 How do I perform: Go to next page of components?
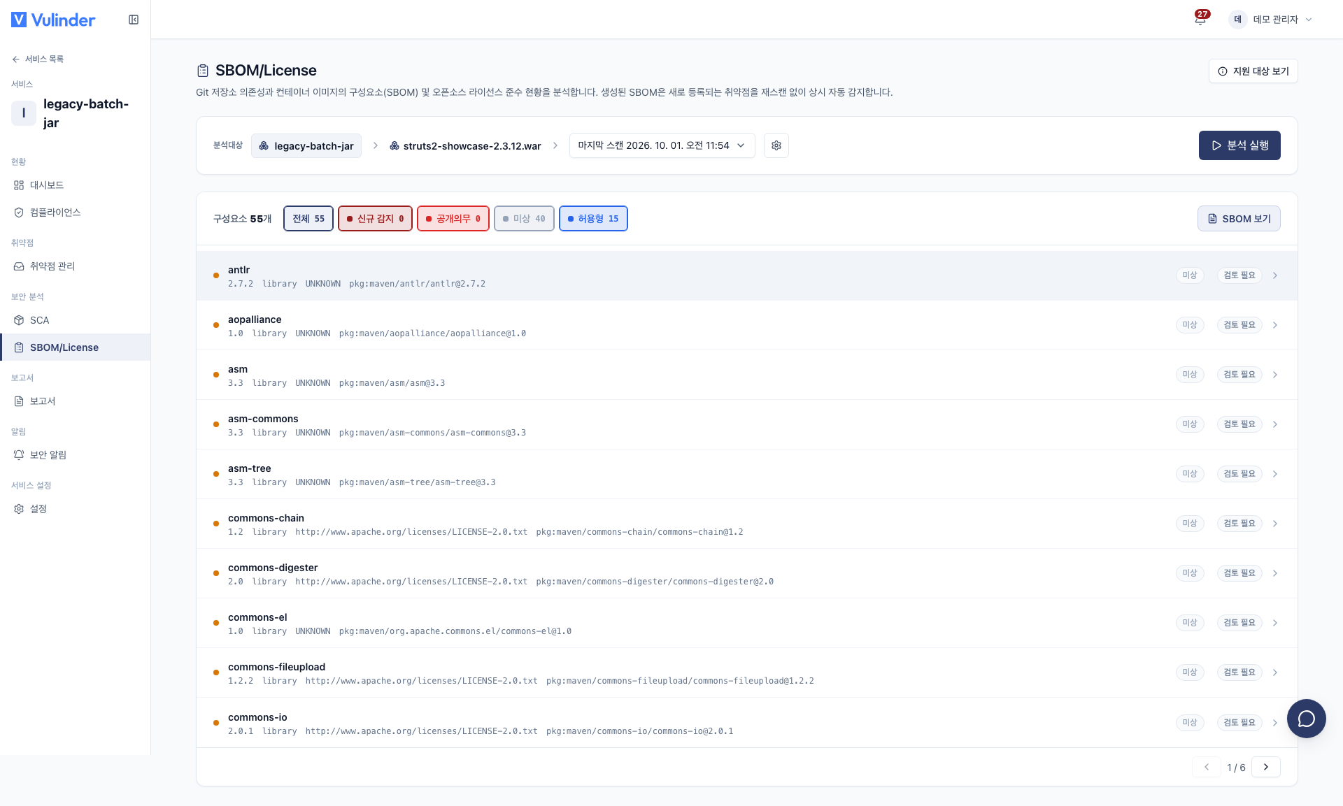[1266, 767]
